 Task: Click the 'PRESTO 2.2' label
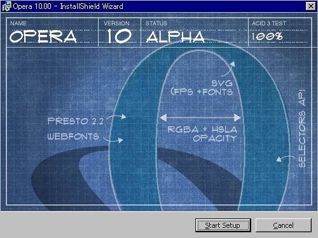pyautogui.click(x=76, y=121)
